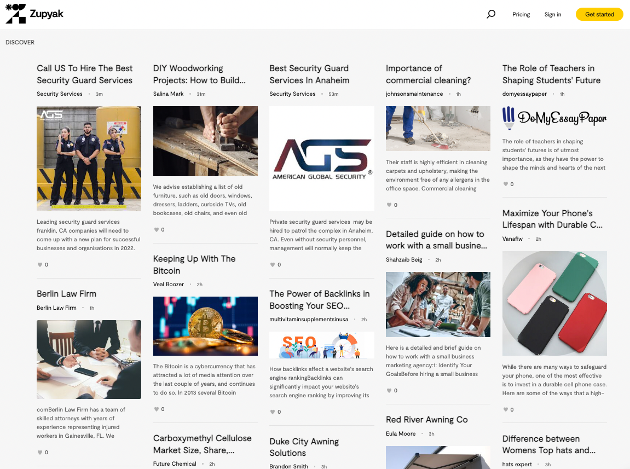Viewport: 630px width, 469px height.
Task: Open The Role of Teachers article title
Action: (x=551, y=74)
